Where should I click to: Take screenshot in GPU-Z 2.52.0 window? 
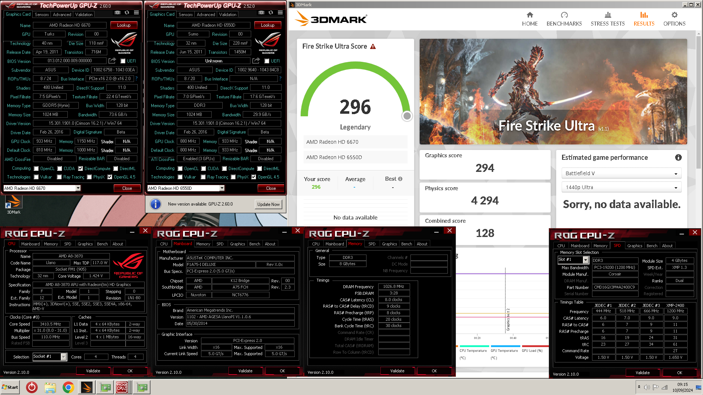pos(261,12)
